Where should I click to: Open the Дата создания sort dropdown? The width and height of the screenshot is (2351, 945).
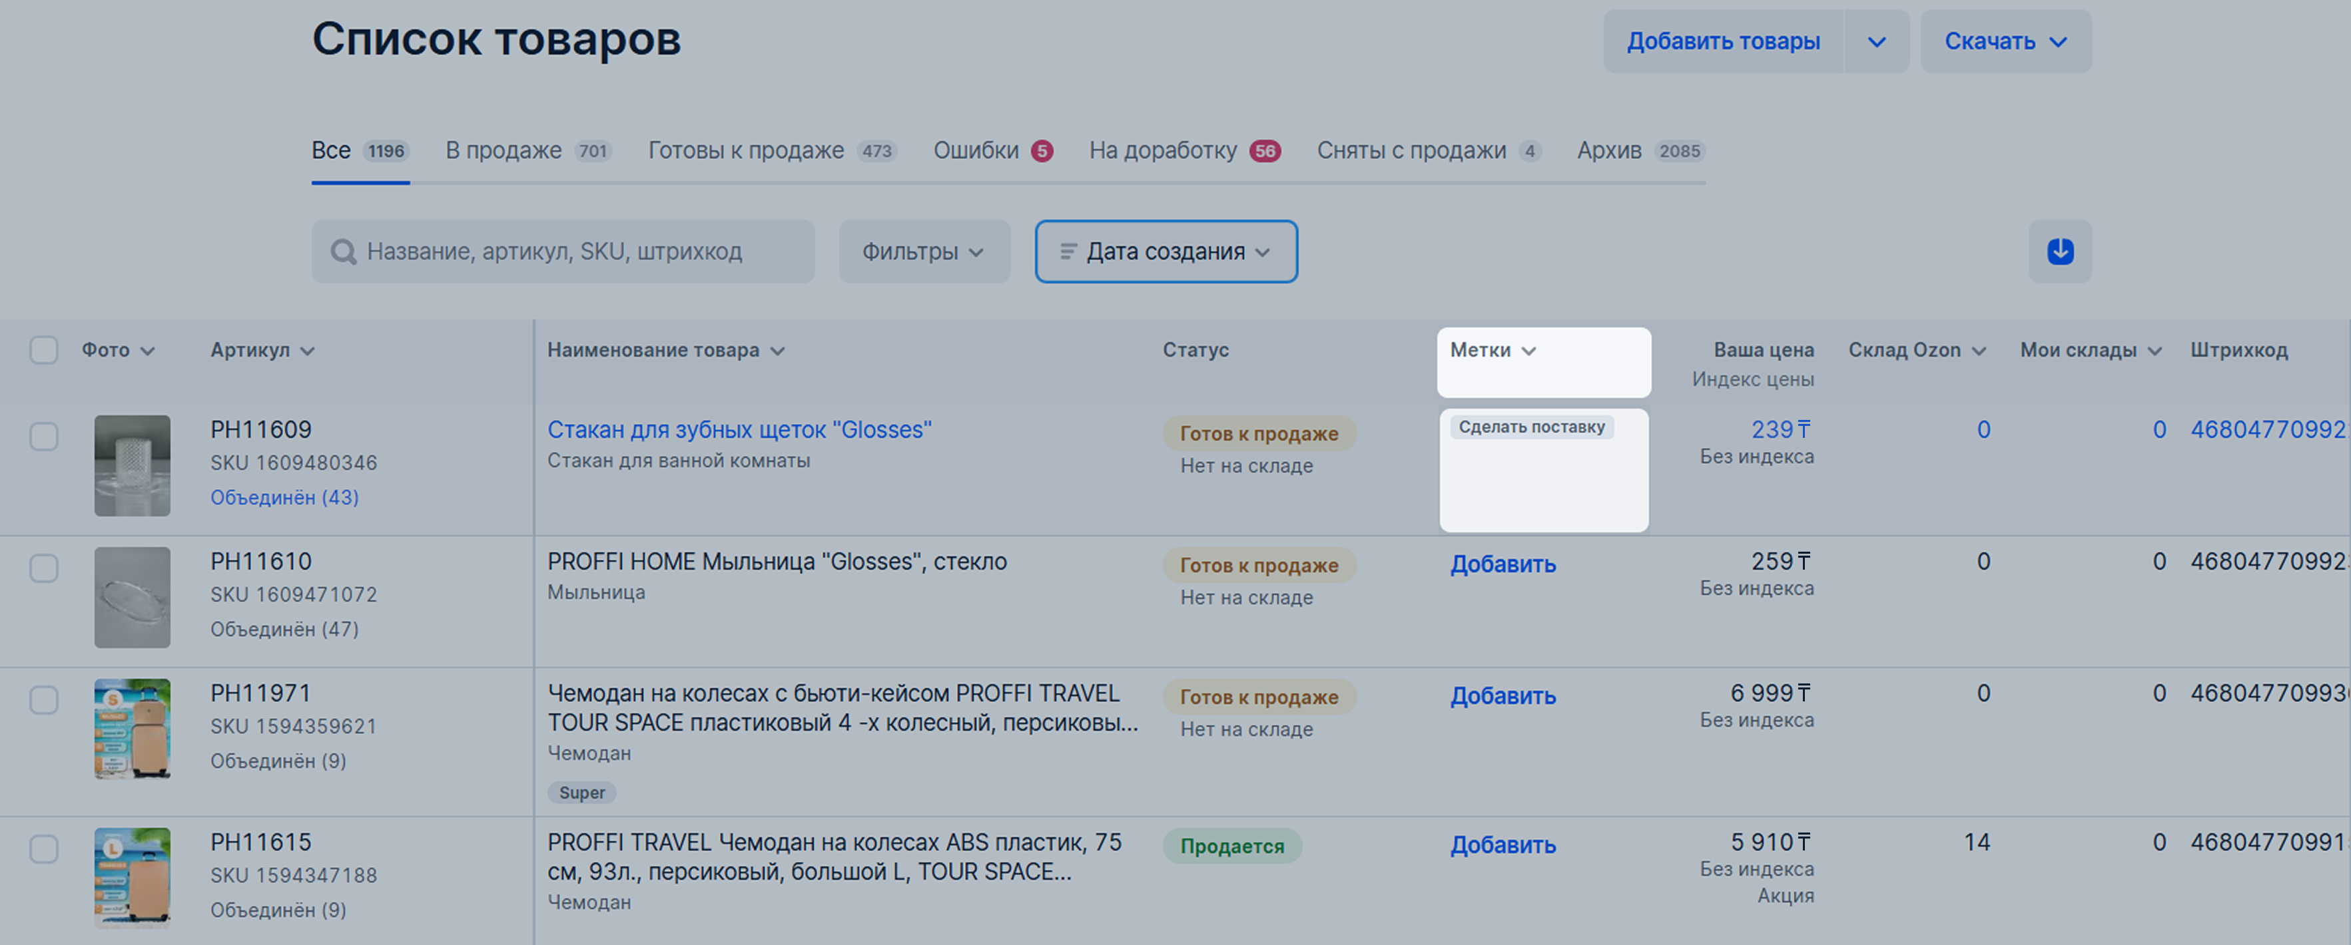tap(1166, 251)
